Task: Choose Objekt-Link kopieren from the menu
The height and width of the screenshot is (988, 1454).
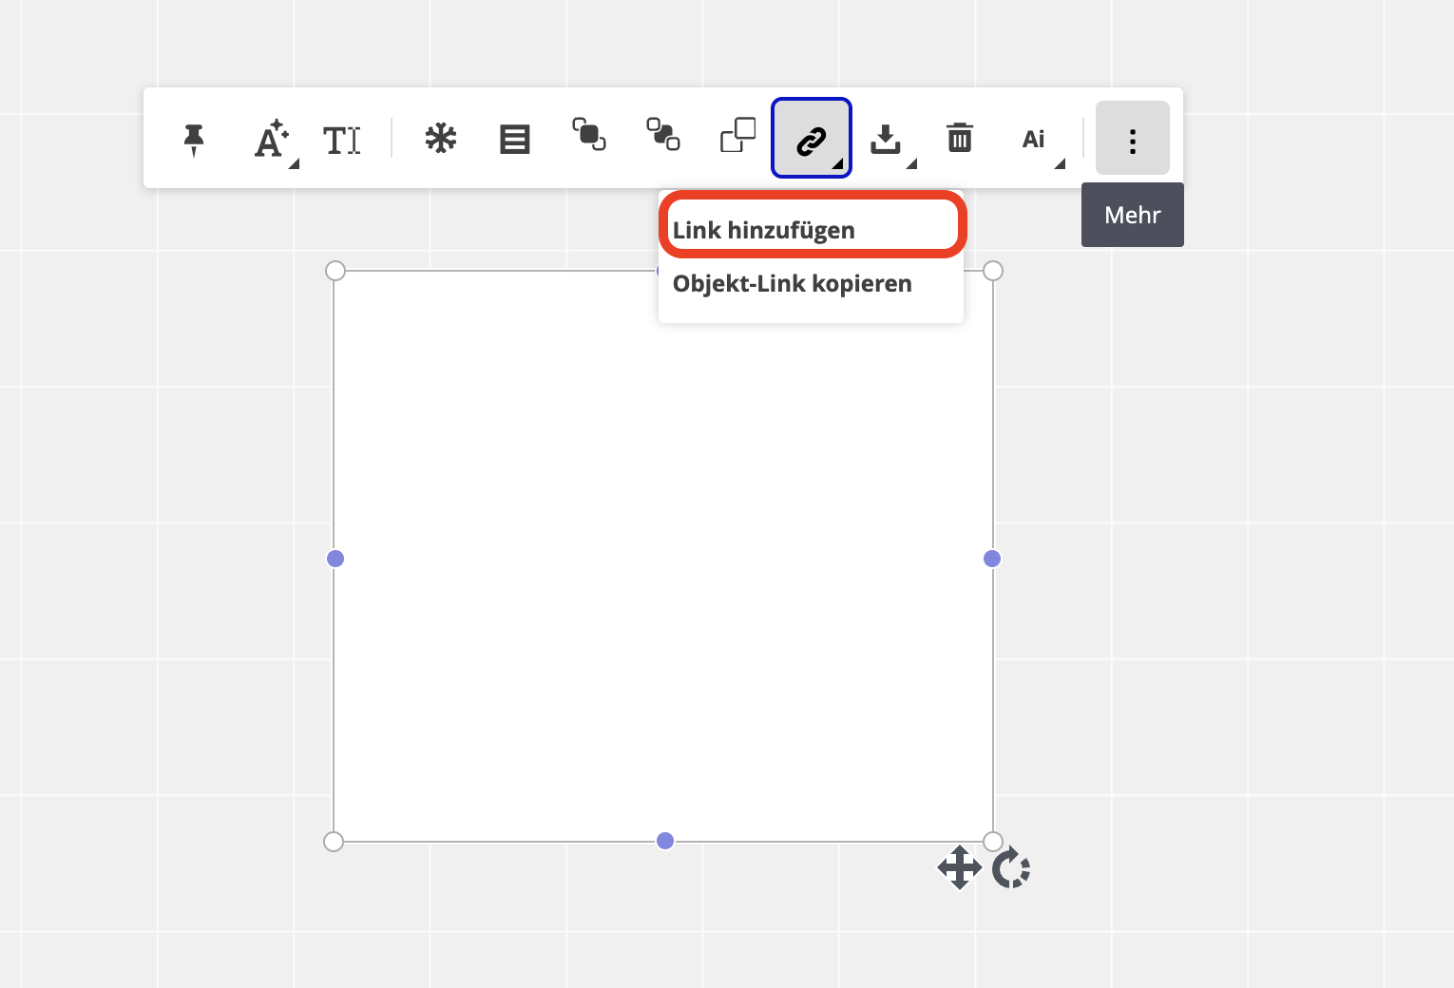Action: pyautogui.click(x=792, y=283)
